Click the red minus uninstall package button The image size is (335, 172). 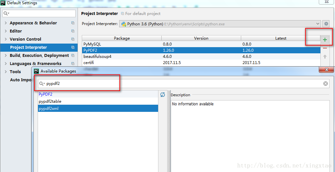pos(325,48)
